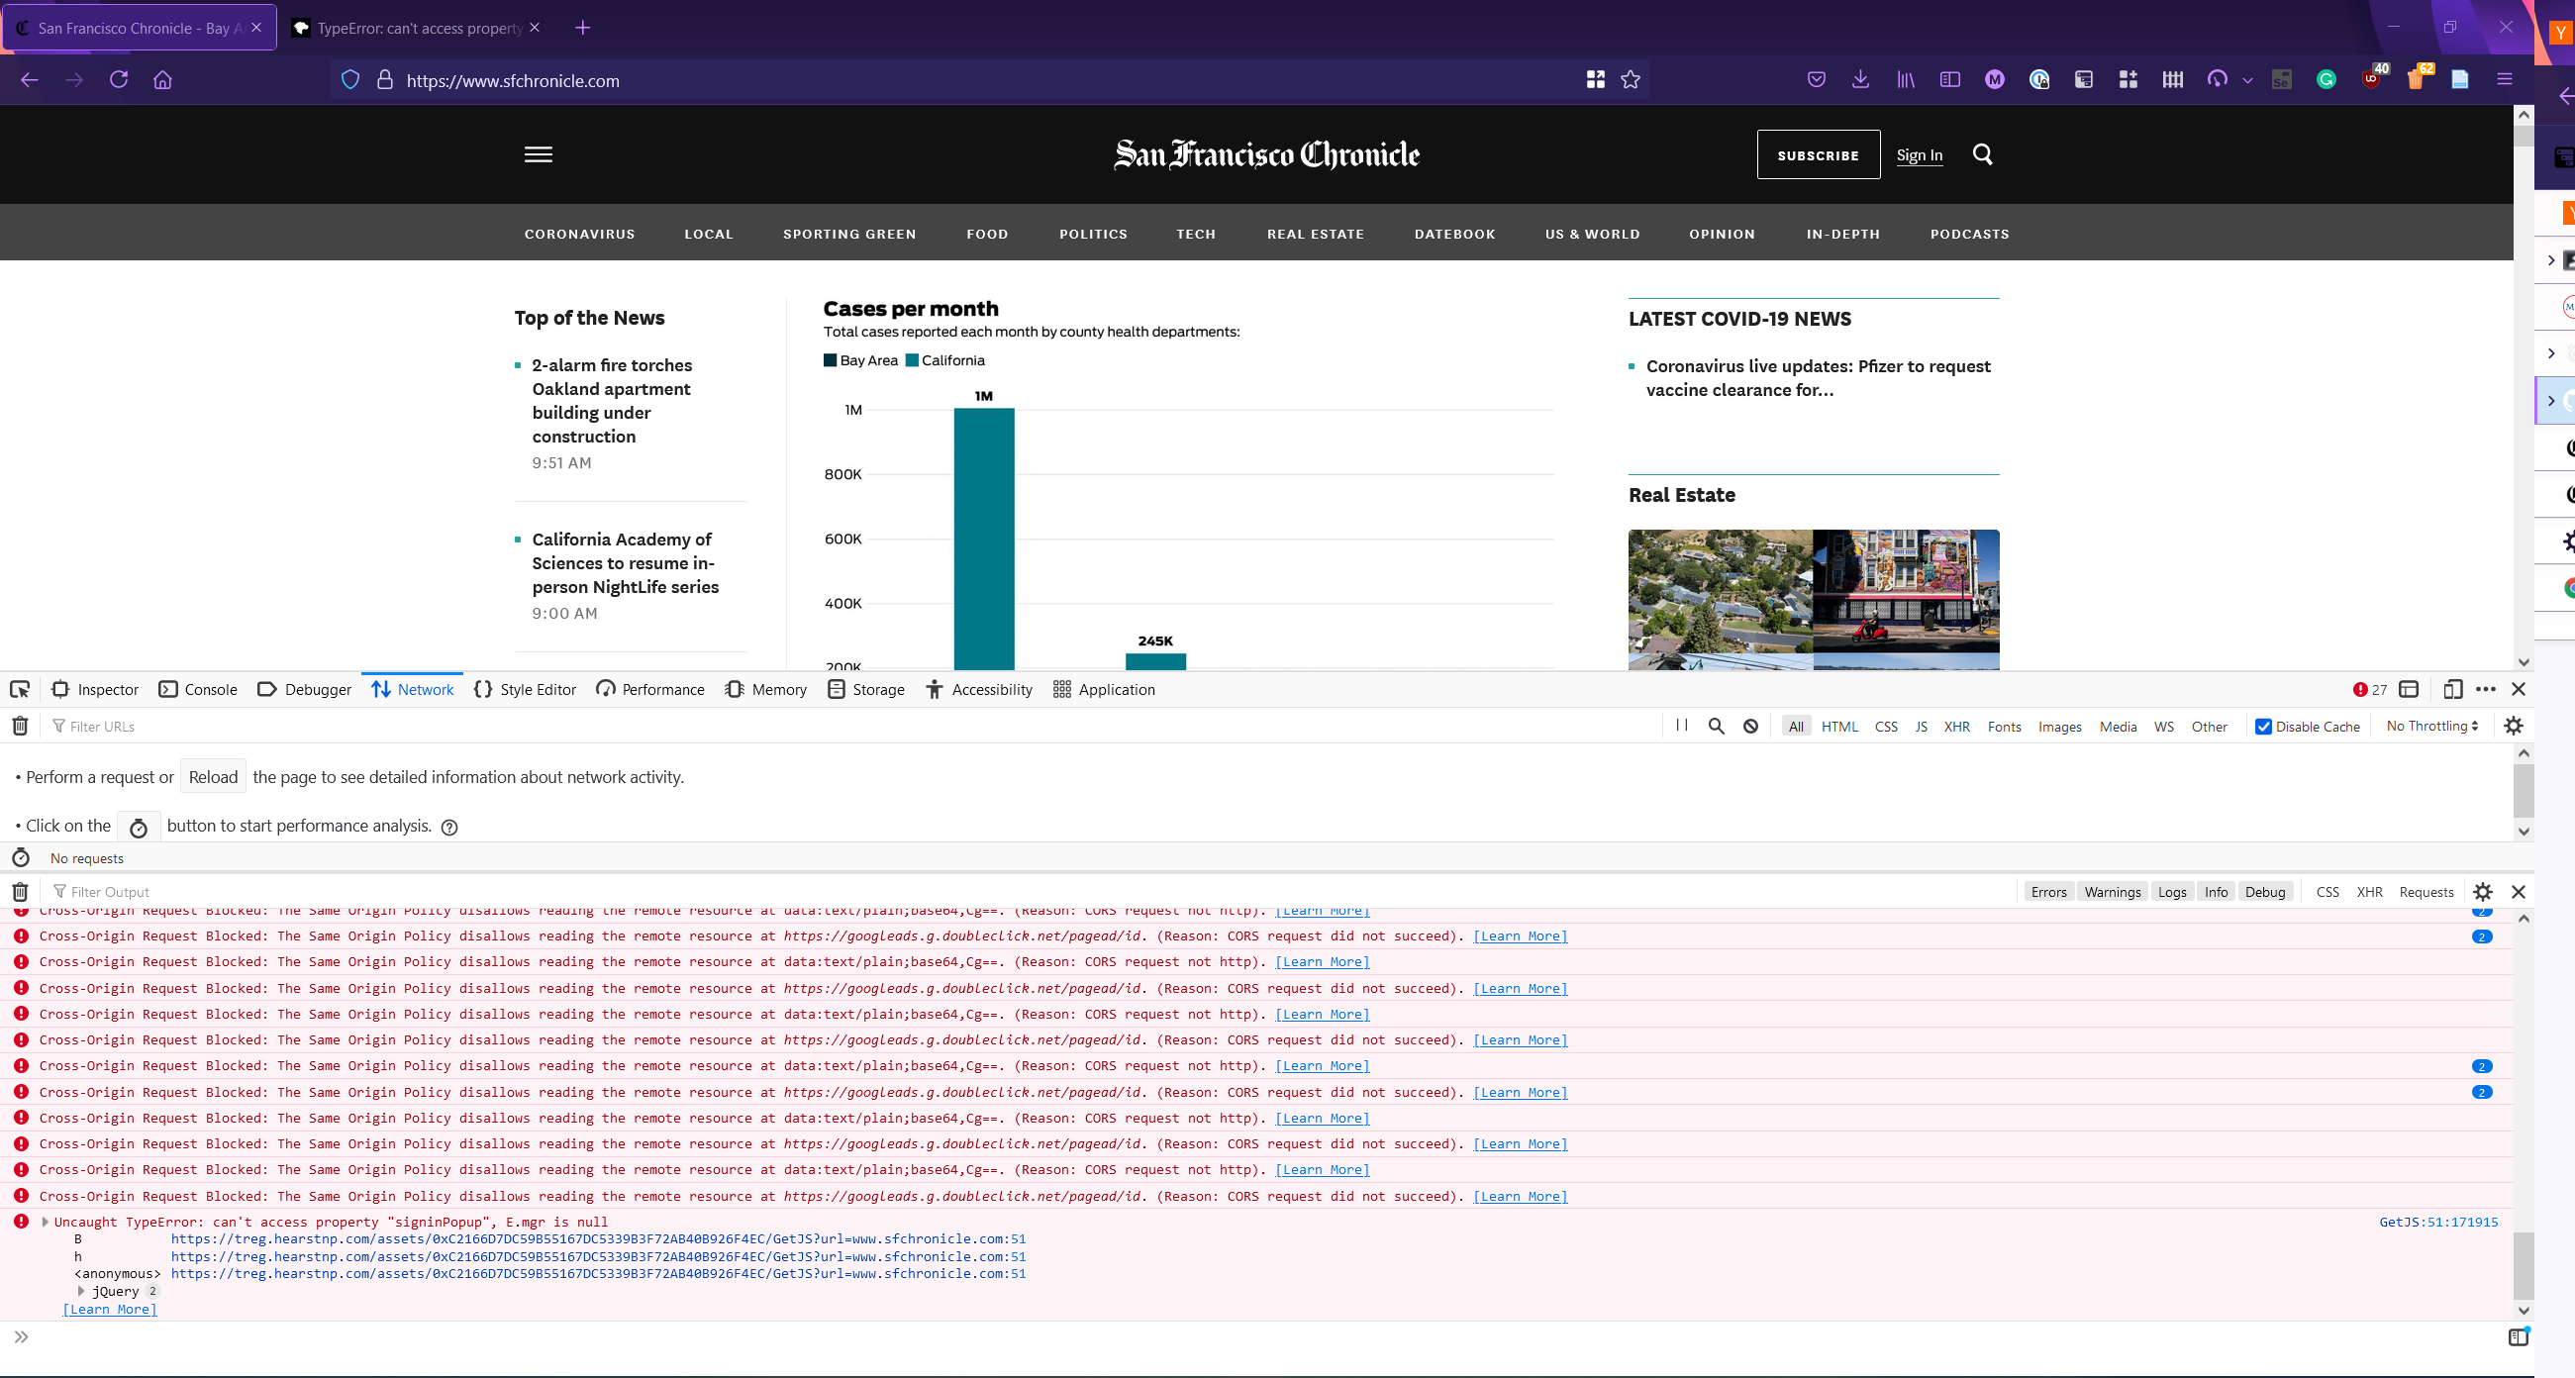This screenshot has height=1378, width=2575.
Task: Clear console output with trash icon
Action: [19, 891]
